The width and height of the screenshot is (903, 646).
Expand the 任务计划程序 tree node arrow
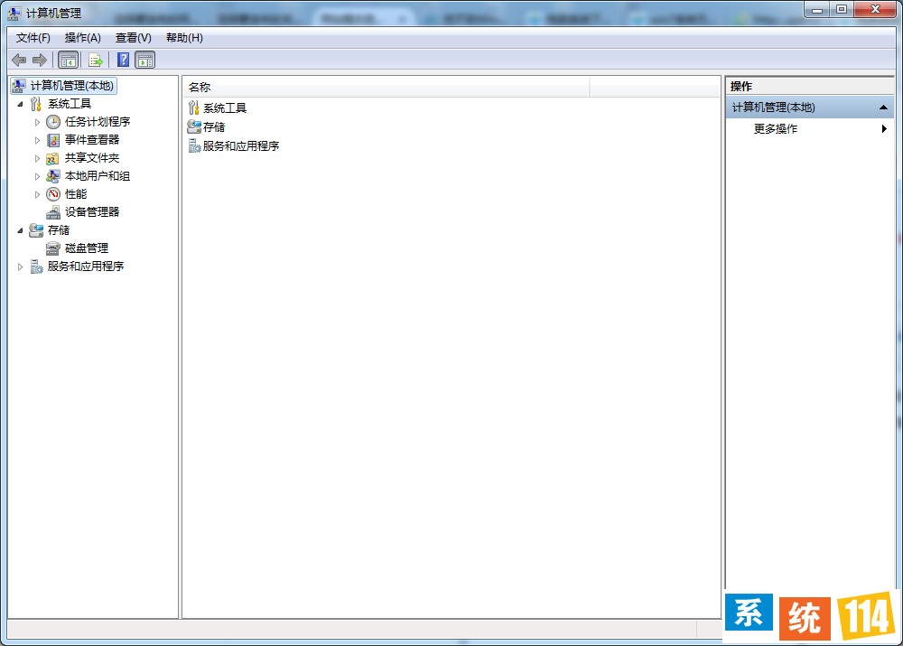click(37, 122)
